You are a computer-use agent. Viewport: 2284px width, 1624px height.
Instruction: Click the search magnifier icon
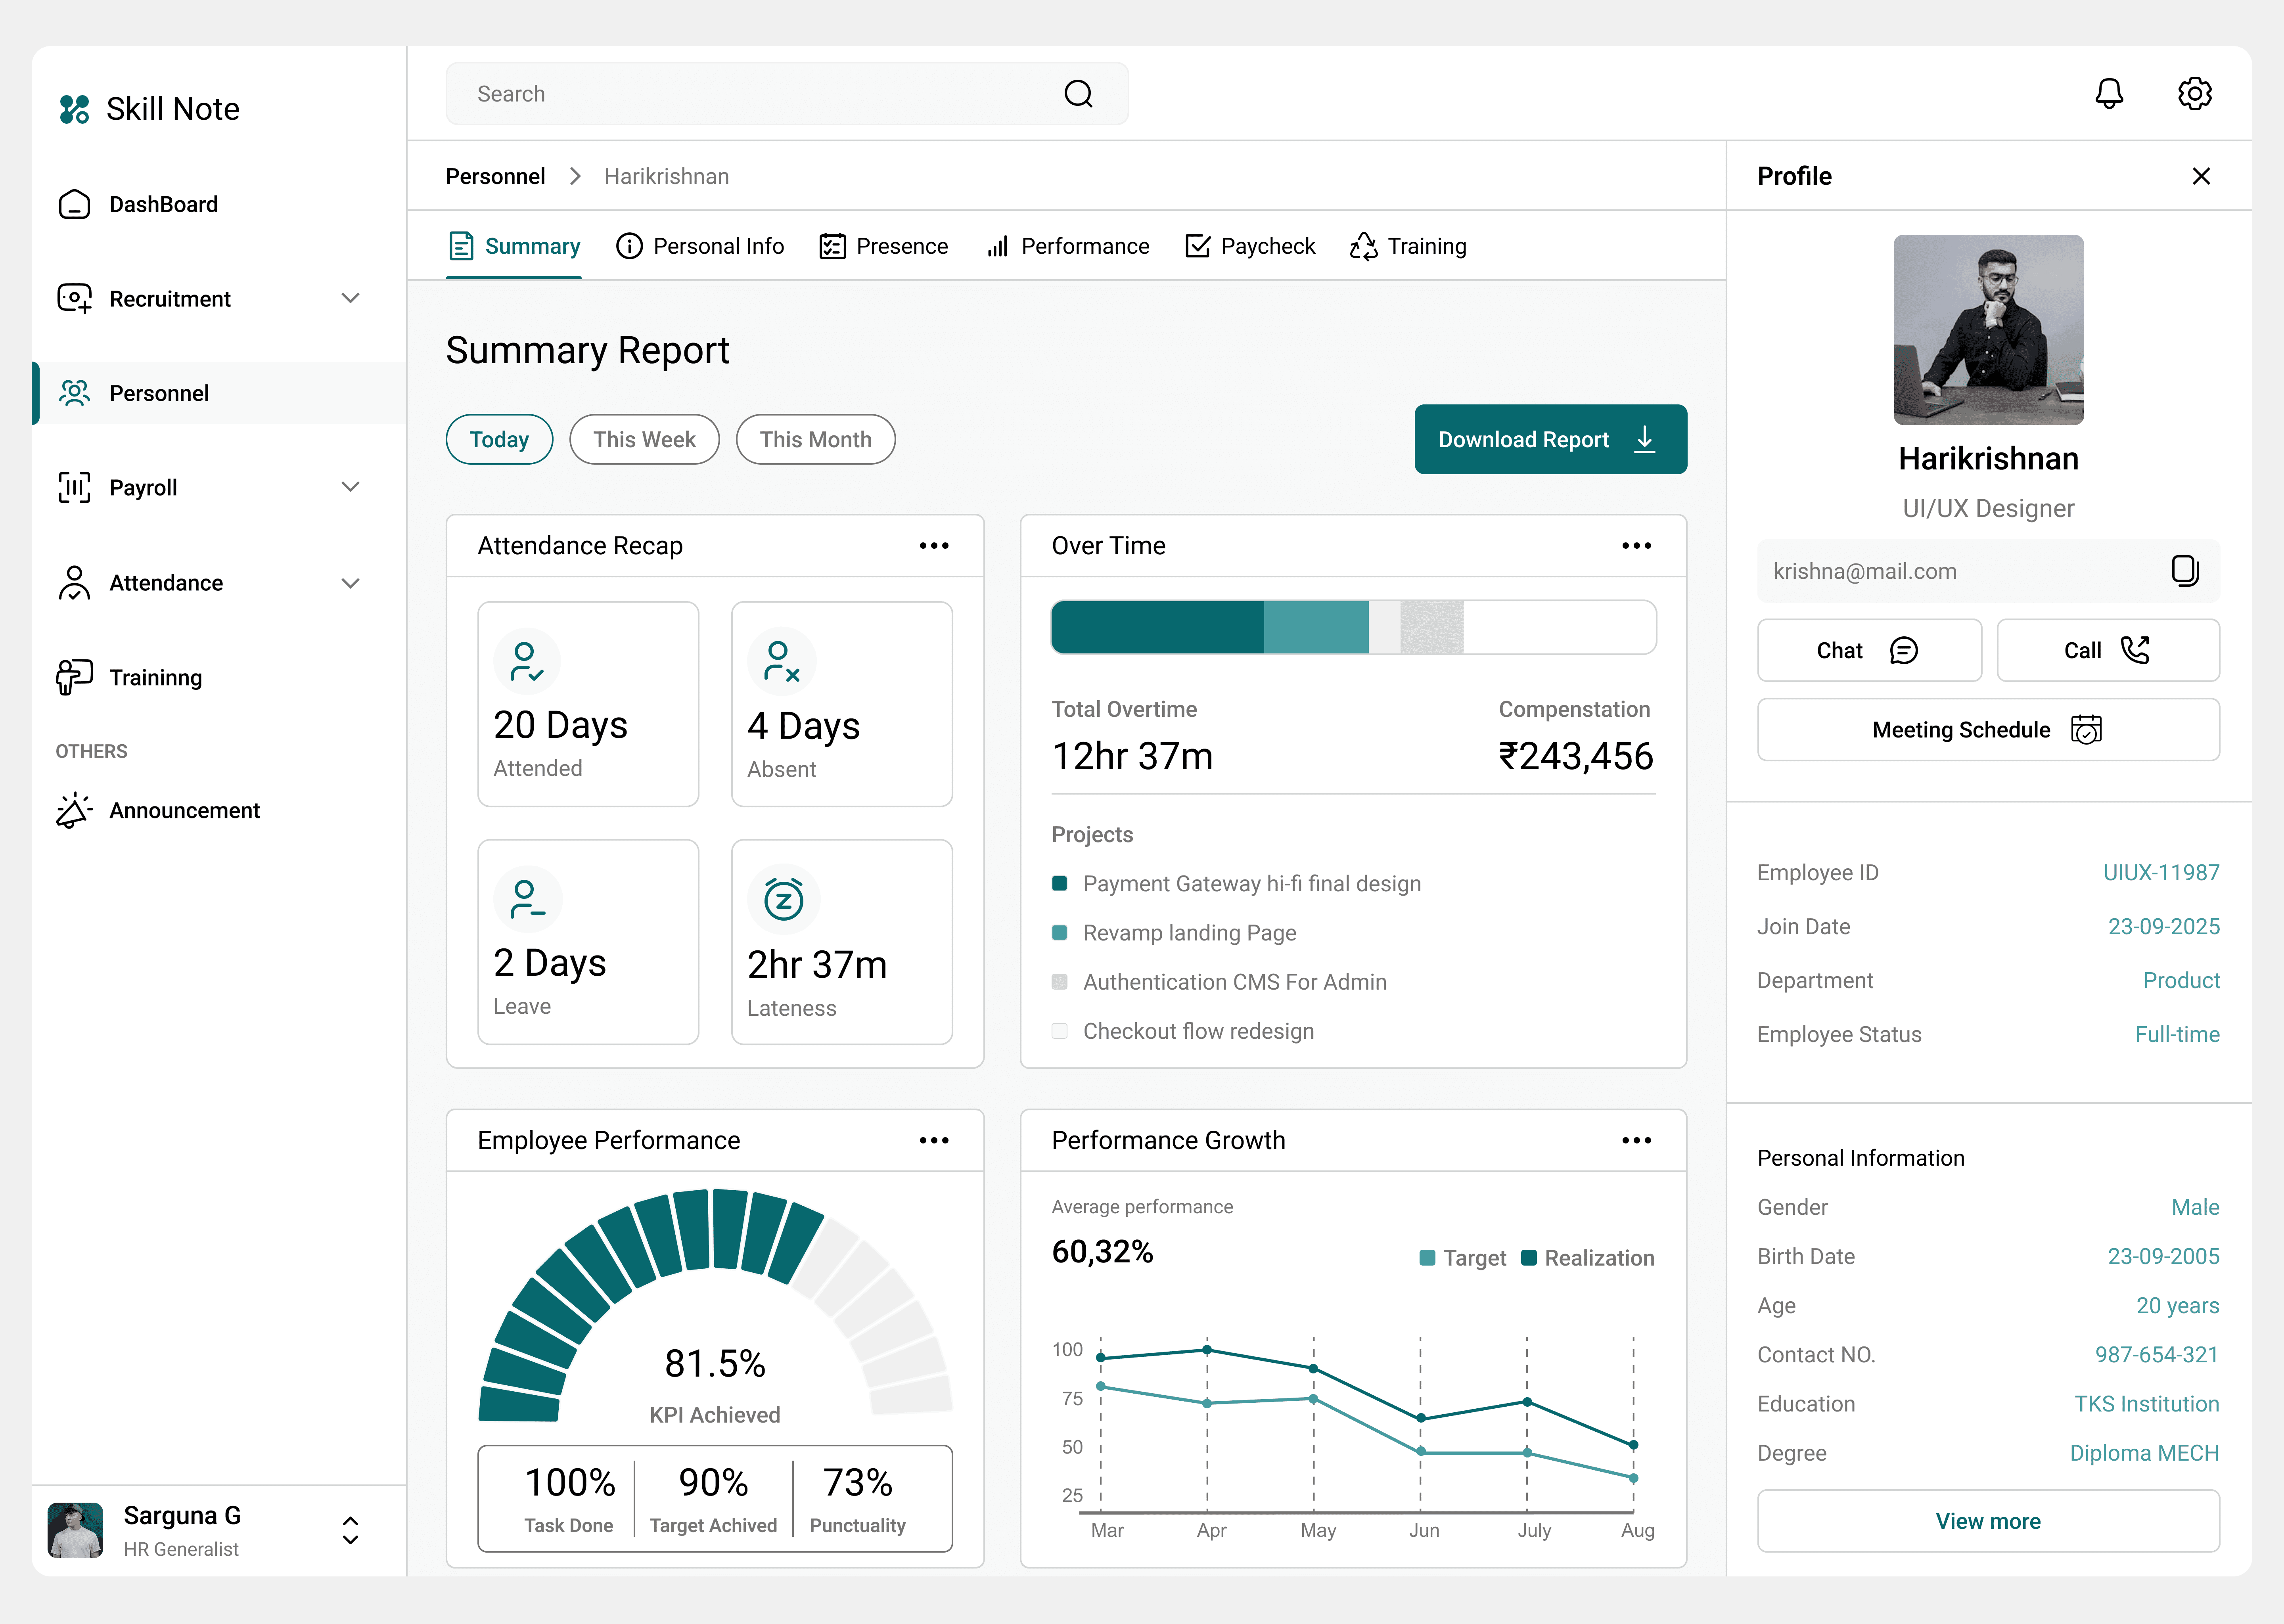[1078, 94]
